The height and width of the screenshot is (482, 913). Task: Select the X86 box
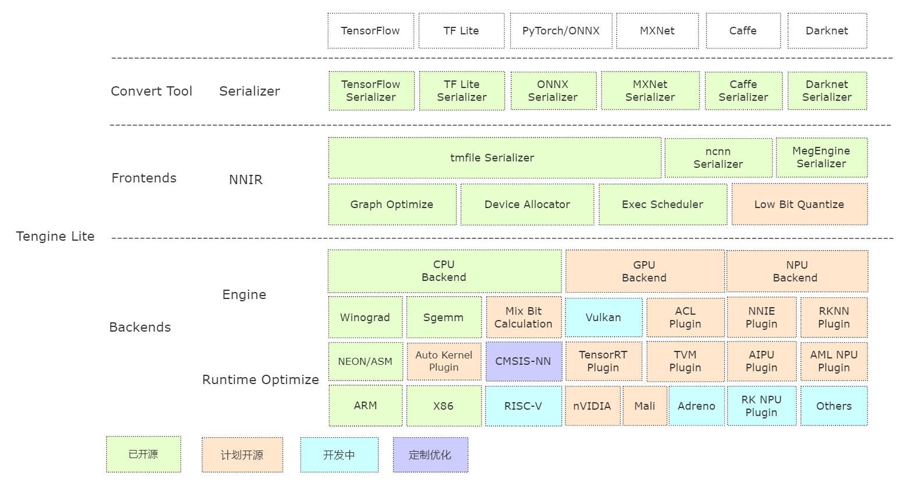point(444,406)
